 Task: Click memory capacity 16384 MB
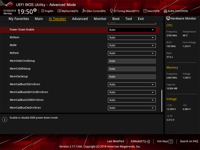pyautogui.click(x=172, y=89)
